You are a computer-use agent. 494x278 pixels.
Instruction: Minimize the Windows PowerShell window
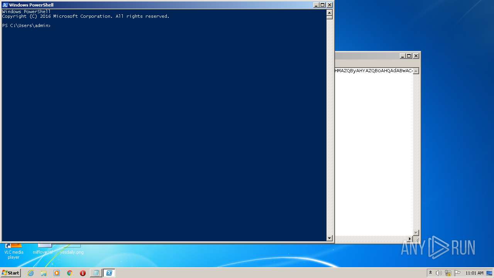pos(316,5)
